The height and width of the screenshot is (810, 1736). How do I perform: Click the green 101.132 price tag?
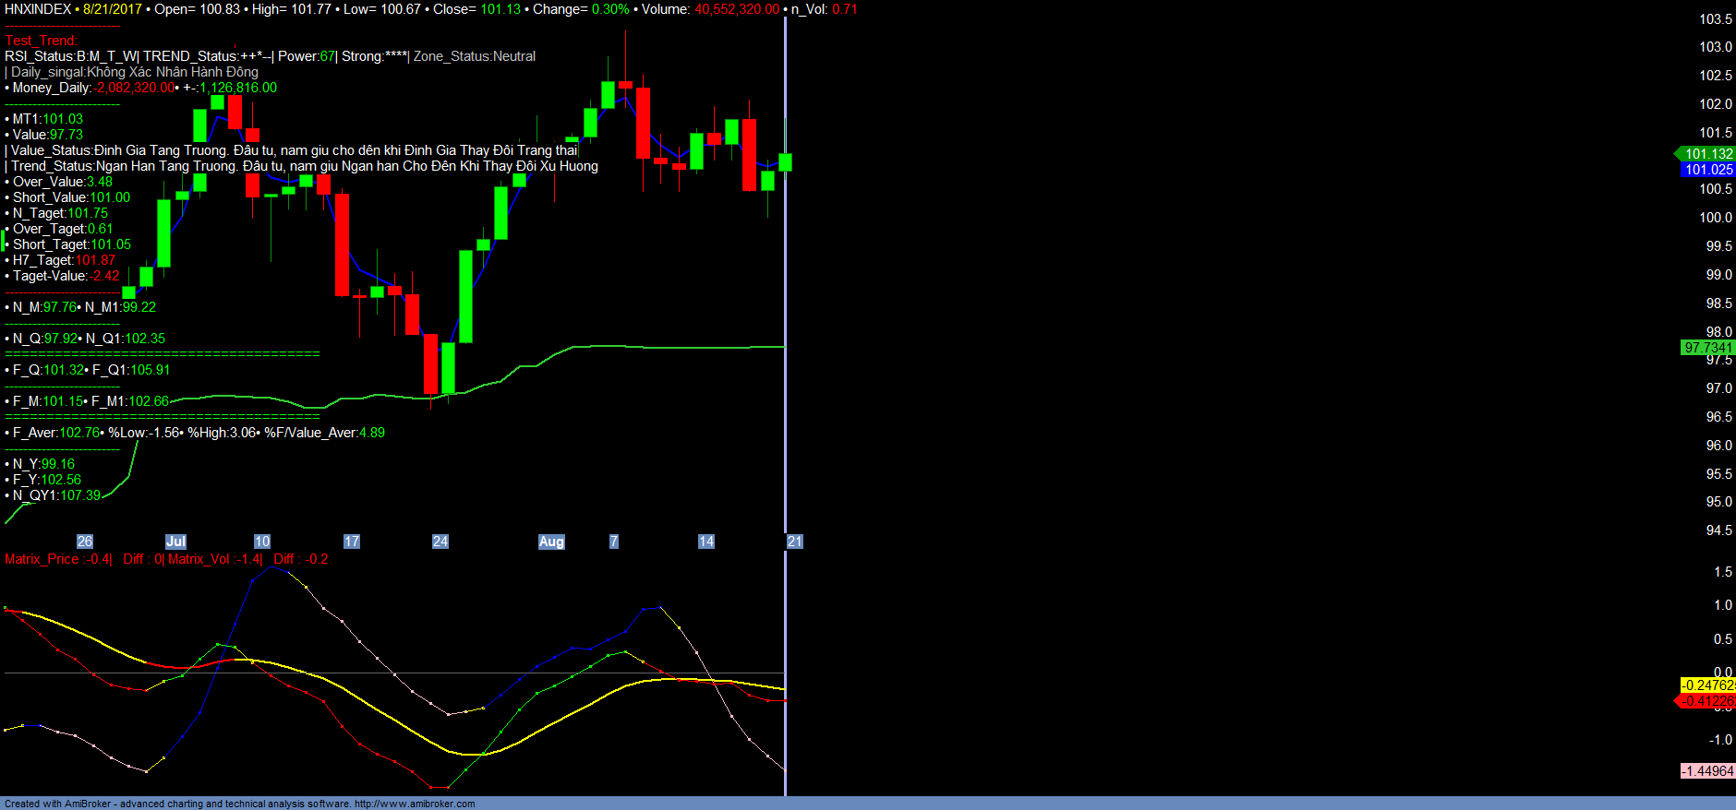(x=1707, y=154)
